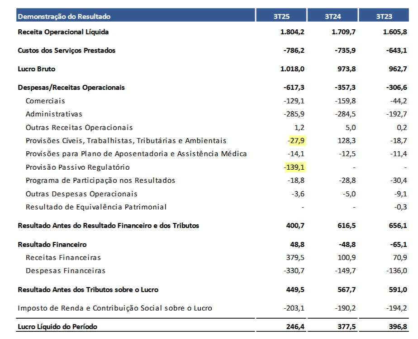Viewport: 418px width, 339px height.
Task: Select the Lucro Líquido 3T23 value 396,8
Action: (x=397, y=327)
